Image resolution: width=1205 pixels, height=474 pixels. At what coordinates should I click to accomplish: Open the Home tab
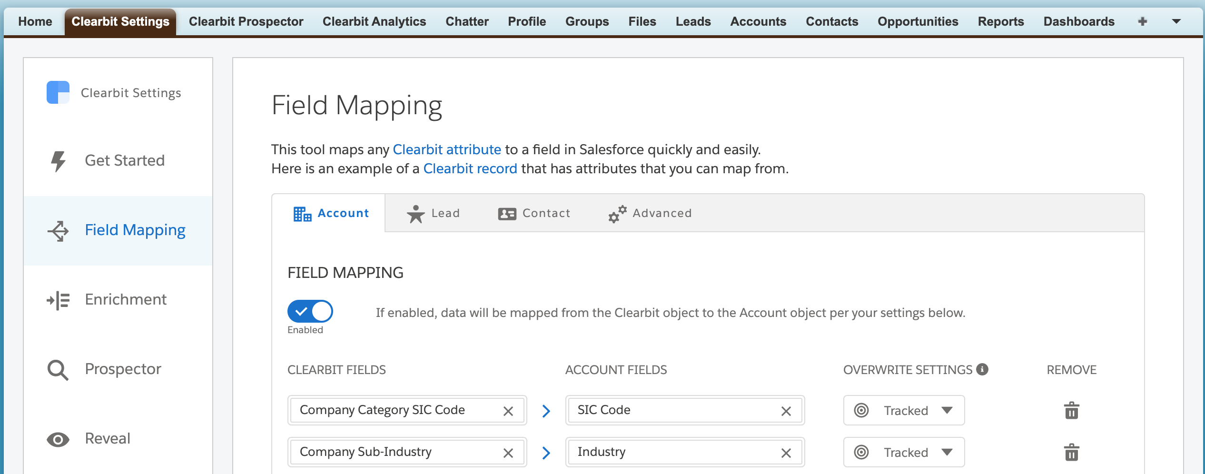point(35,21)
